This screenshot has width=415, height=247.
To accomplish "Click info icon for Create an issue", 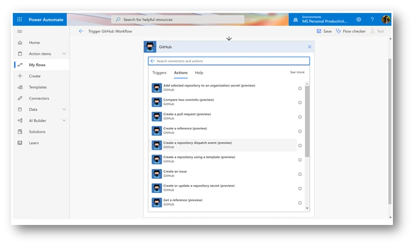I will [300, 174].
